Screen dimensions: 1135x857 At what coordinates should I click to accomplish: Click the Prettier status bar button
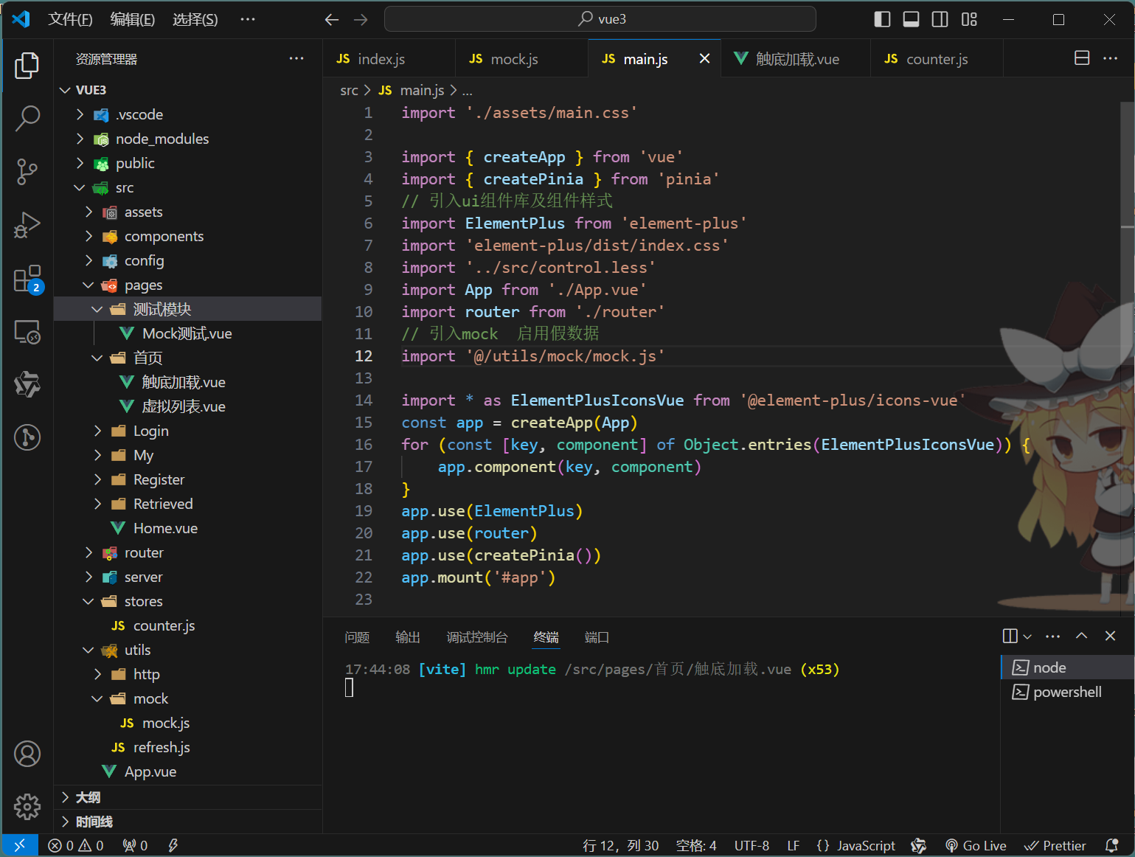click(x=1055, y=845)
